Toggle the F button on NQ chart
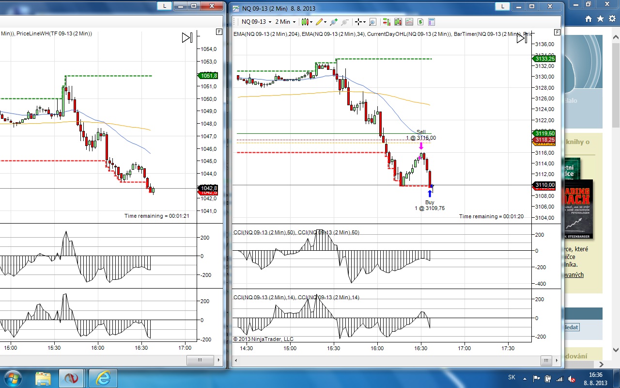Image resolution: width=620 pixels, height=388 pixels. click(557, 32)
